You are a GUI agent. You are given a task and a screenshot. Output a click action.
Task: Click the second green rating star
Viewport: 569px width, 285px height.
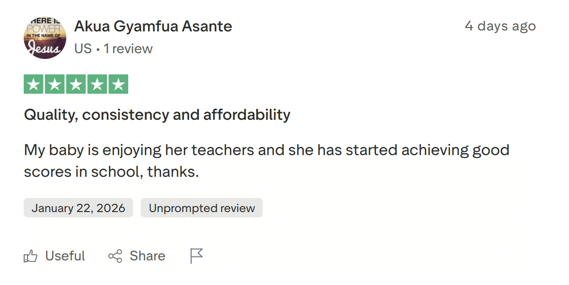tap(55, 84)
